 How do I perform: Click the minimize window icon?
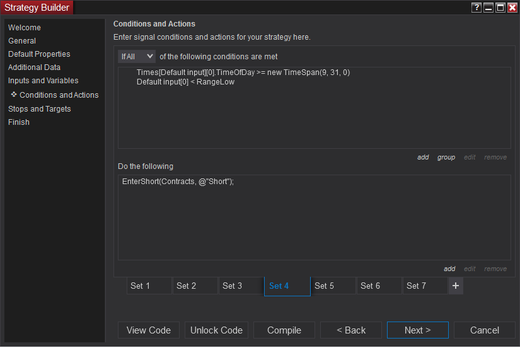(488, 8)
